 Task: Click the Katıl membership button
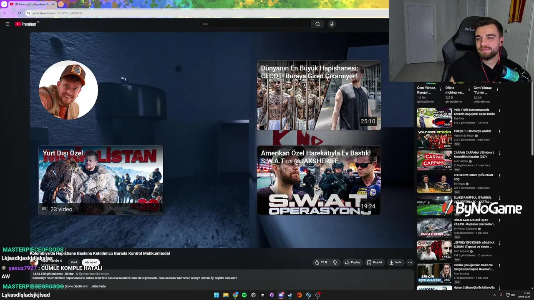[74, 262]
